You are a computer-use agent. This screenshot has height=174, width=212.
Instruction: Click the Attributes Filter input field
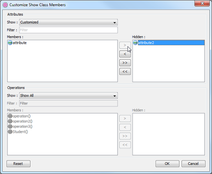coord(68,30)
